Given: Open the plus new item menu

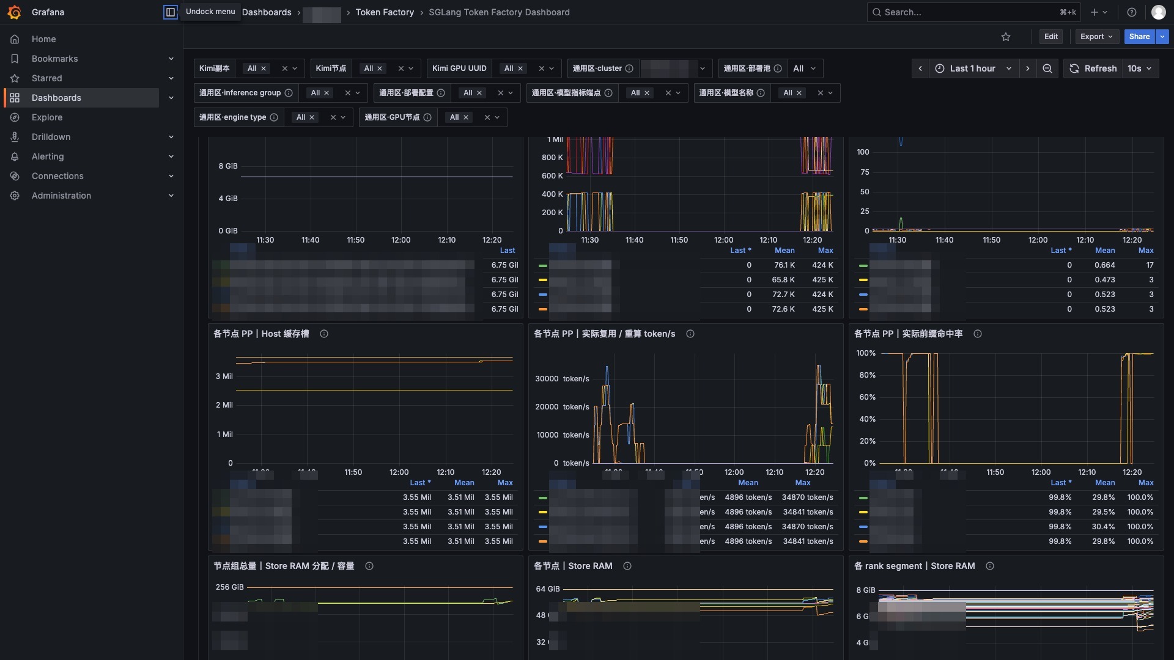Looking at the screenshot, I should [x=1099, y=12].
